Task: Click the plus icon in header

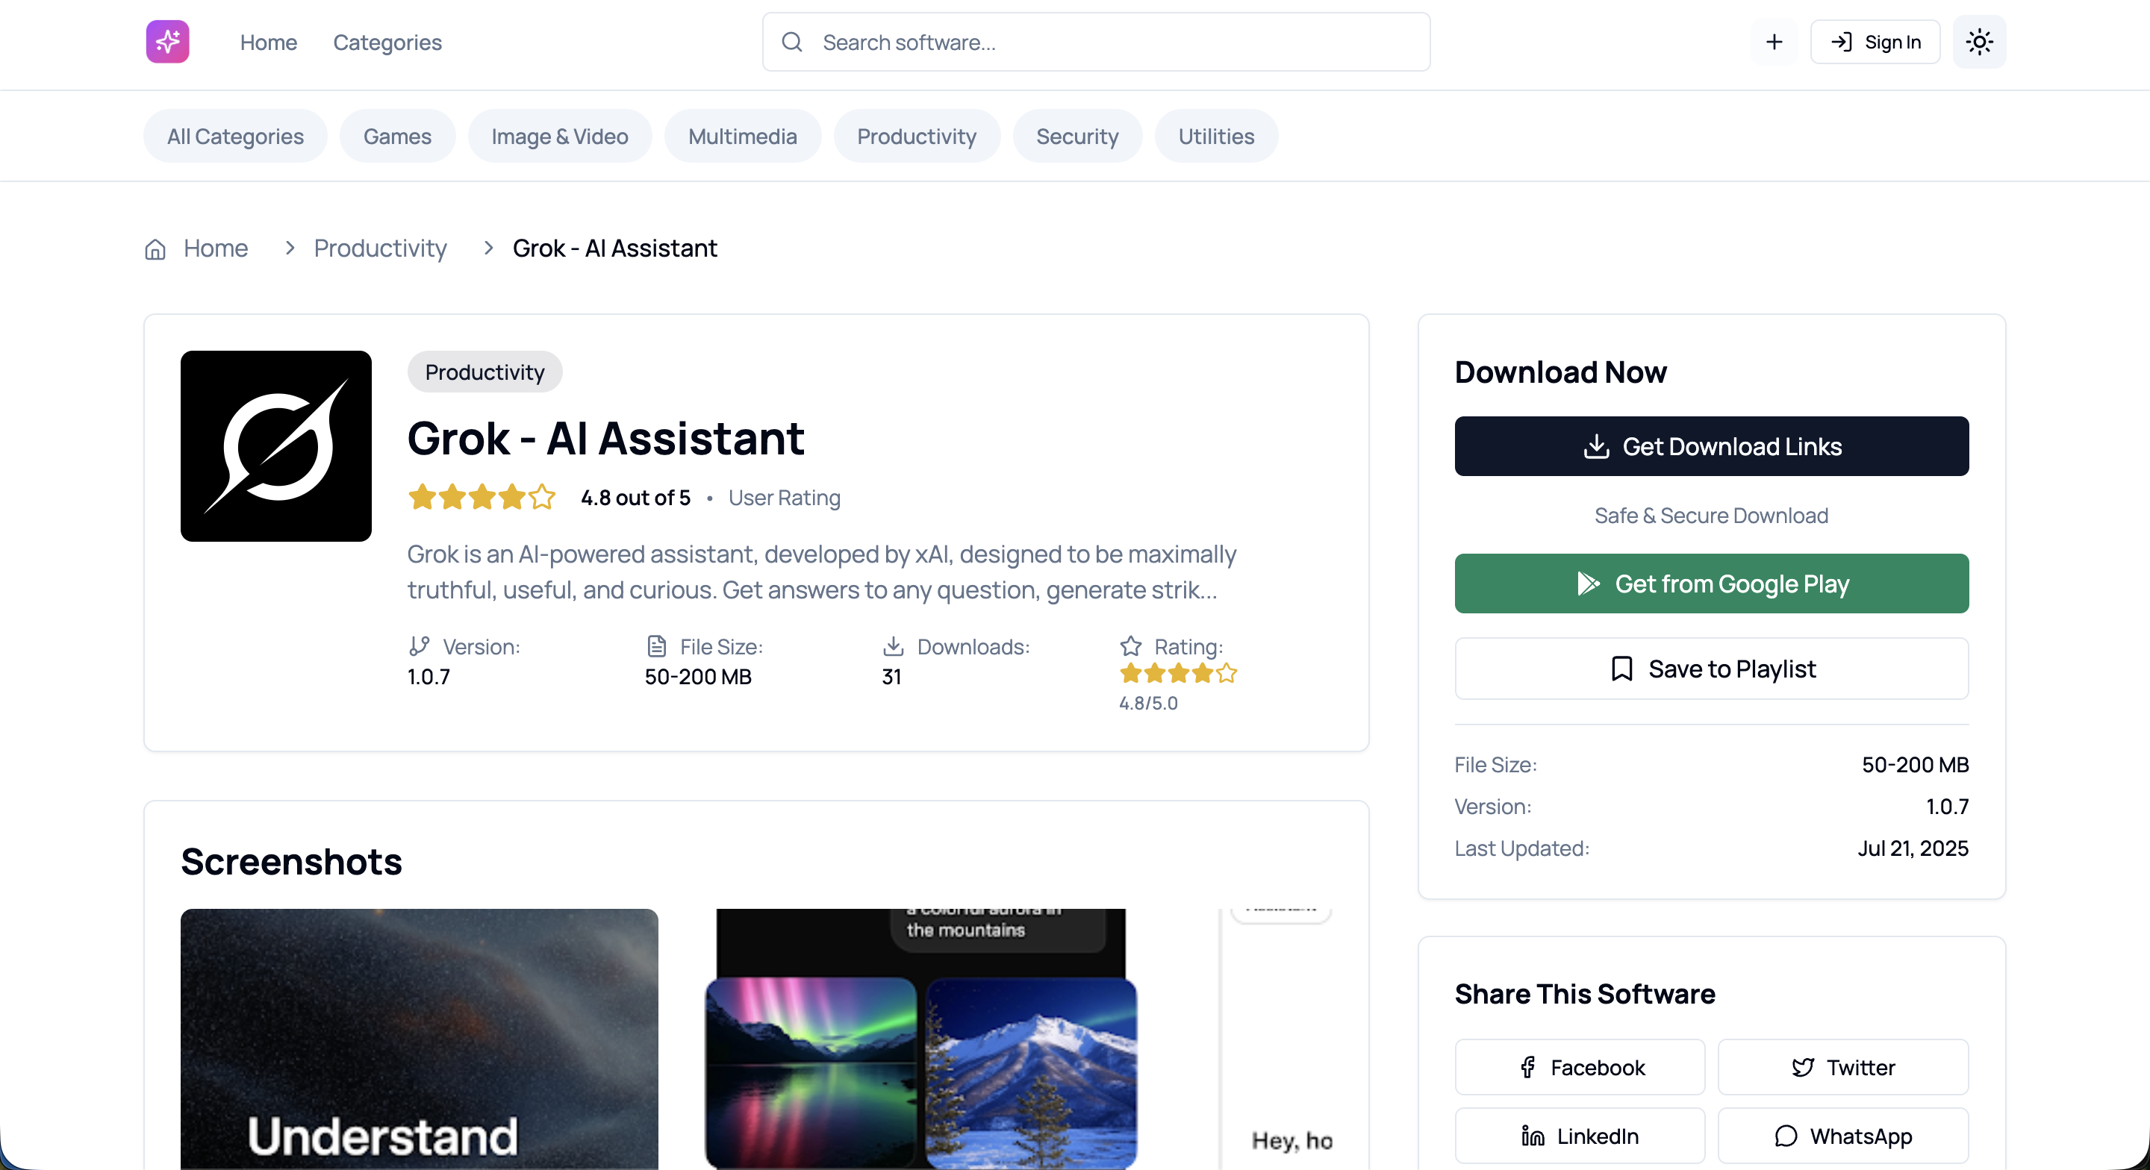Action: (1774, 42)
